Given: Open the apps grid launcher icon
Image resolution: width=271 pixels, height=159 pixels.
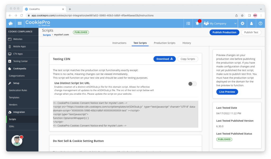Looking at the screenshot, I should 20,23.
